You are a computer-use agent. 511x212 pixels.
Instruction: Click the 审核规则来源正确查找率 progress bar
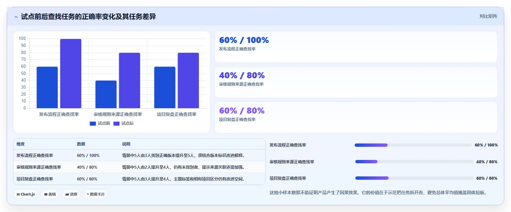click(x=414, y=162)
